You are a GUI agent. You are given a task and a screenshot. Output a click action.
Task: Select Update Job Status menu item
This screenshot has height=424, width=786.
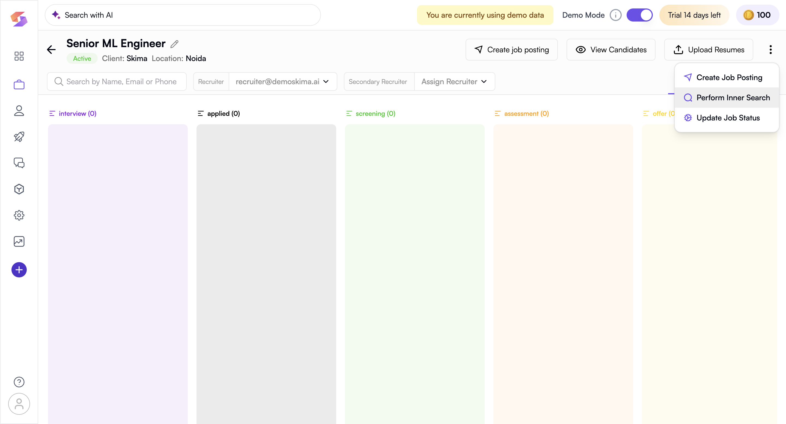(727, 117)
